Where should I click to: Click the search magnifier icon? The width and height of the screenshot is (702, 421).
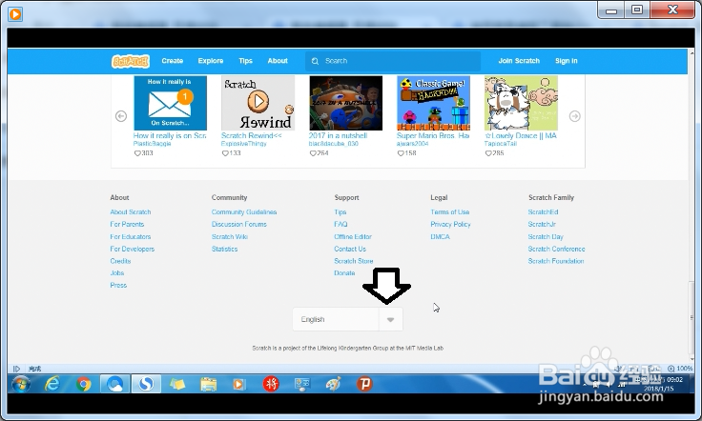pos(315,61)
